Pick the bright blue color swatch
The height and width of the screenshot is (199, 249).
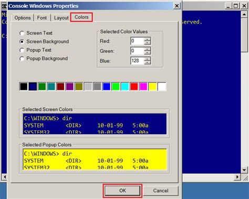pyautogui.click(x=107, y=87)
